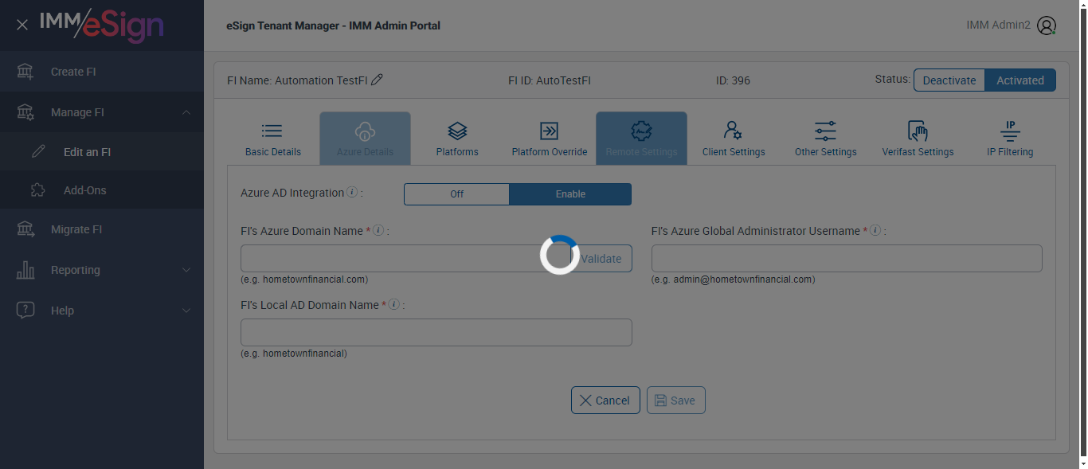Click the FI ID: AutoTestFI text

coord(550,80)
